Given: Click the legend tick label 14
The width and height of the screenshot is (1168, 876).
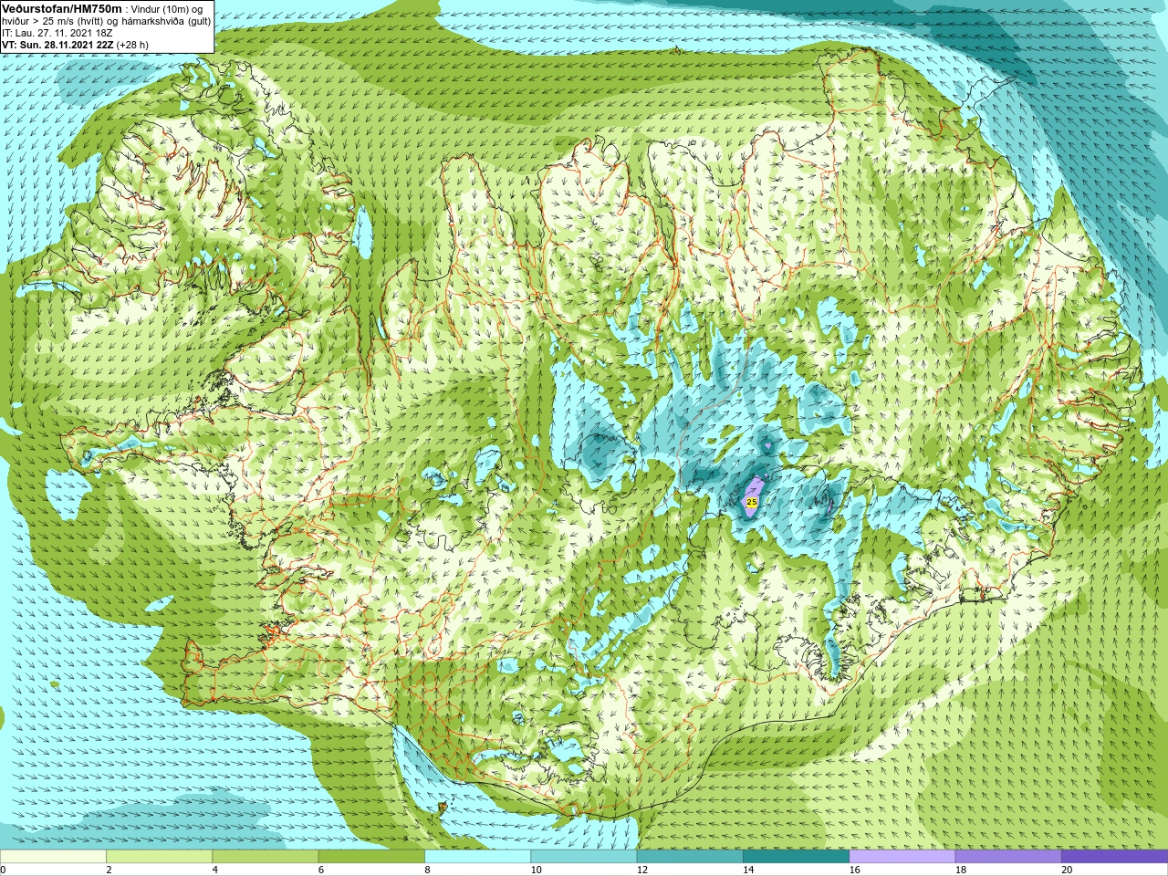Looking at the screenshot, I should [748, 871].
